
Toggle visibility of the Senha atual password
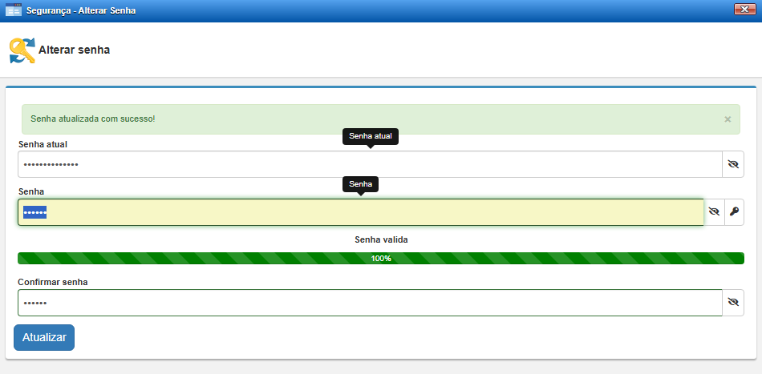pos(732,164)
